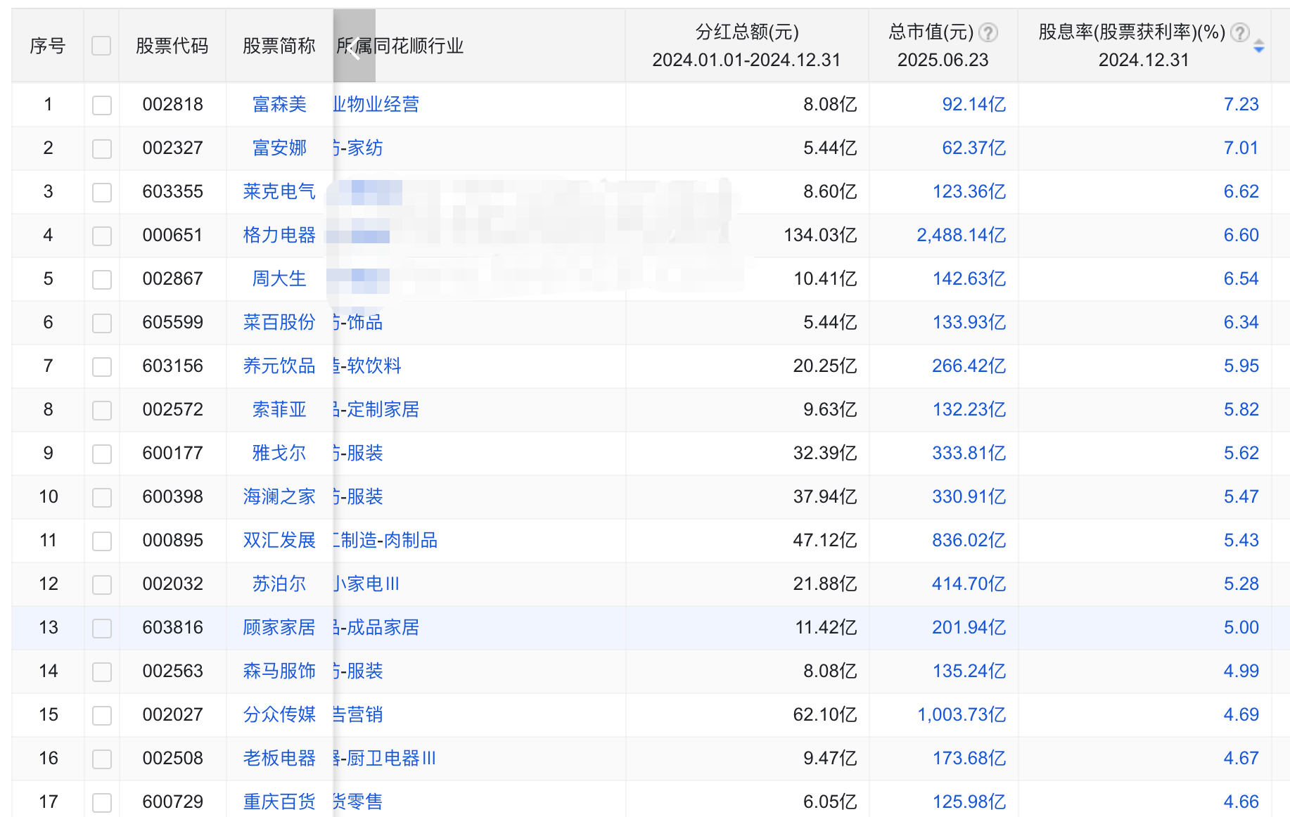Viewport: 1290px width, 817px height.
Task: Click stock code 002818
Action: [172, 104]
